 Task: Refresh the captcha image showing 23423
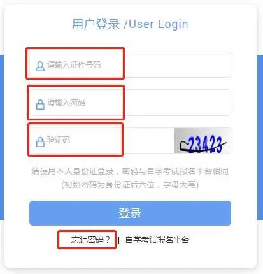[203, 140]
